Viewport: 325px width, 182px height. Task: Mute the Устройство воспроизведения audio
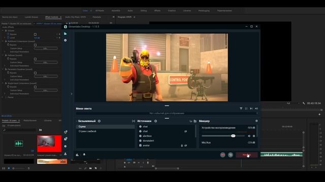coord(249,136)
